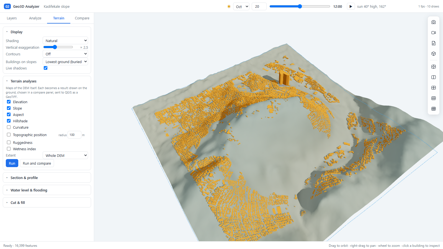443x249 pixels.
Task: Enable the Curvature analysis
Action: click(x=9, y=127)
